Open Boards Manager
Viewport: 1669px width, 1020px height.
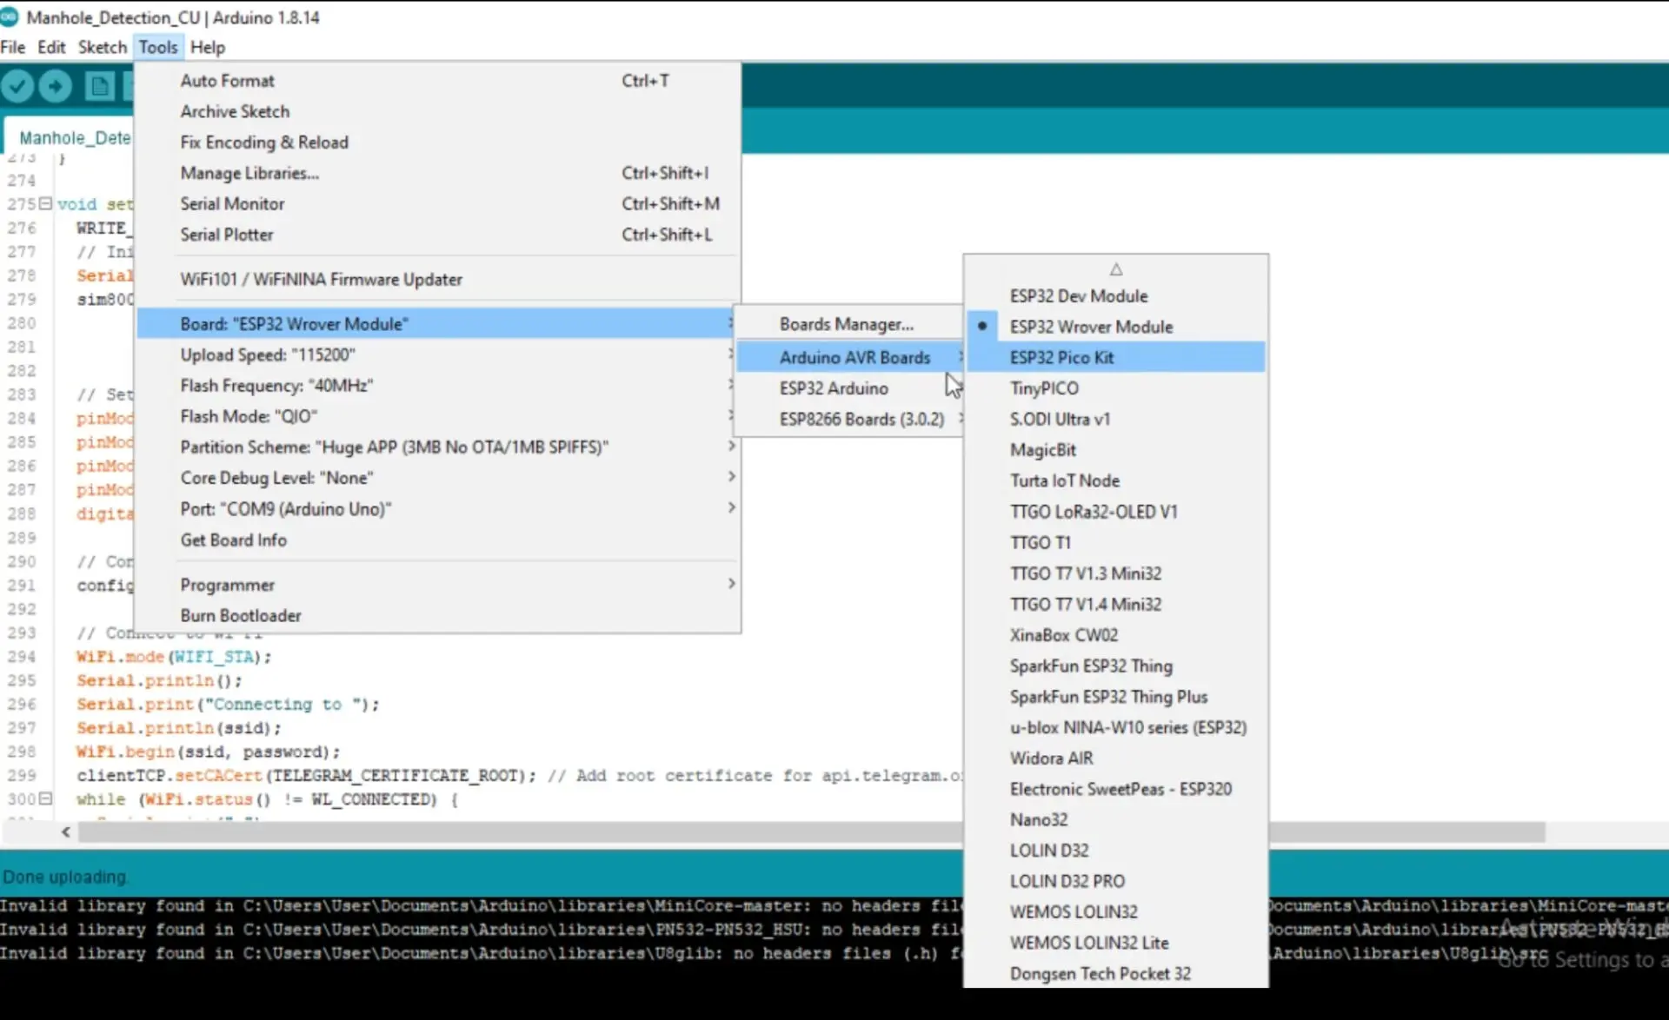click(x=850, y=324)
